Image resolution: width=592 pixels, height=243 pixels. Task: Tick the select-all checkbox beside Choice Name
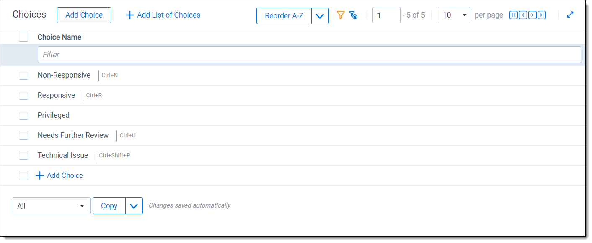23,37
